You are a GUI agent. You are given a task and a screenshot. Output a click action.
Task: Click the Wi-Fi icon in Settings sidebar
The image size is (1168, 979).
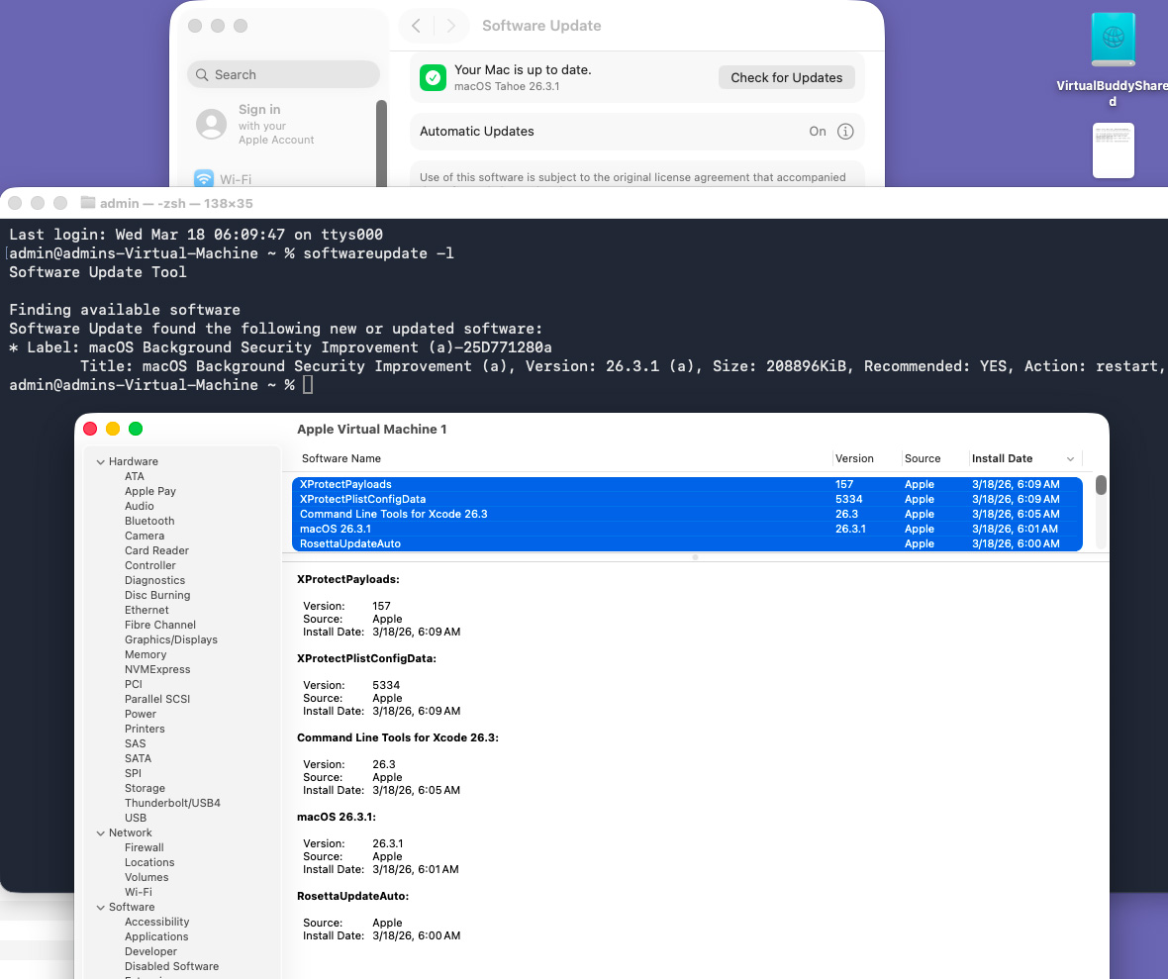point(203,179)
